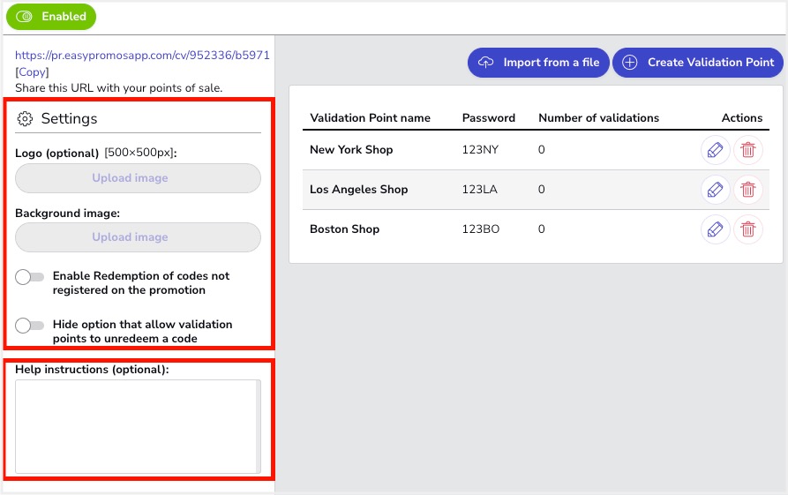The height and width of the screenshot is (495, 788).
Task: Click the cloud upload icon on Import
Action: pos(485,63)
